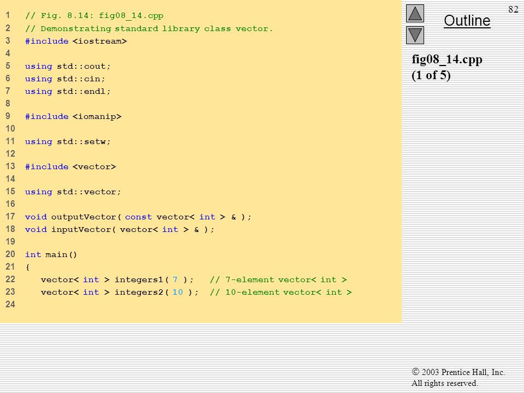Click the up arrow navigation icon
This screenshot has width=524, height=393.
(x=415, y=13)
